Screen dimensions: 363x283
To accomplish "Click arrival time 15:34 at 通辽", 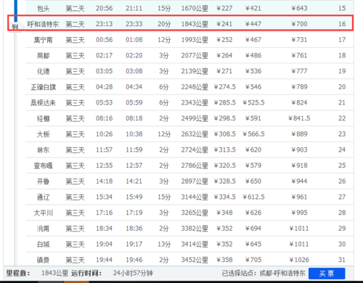I will [x=104, y=197].
